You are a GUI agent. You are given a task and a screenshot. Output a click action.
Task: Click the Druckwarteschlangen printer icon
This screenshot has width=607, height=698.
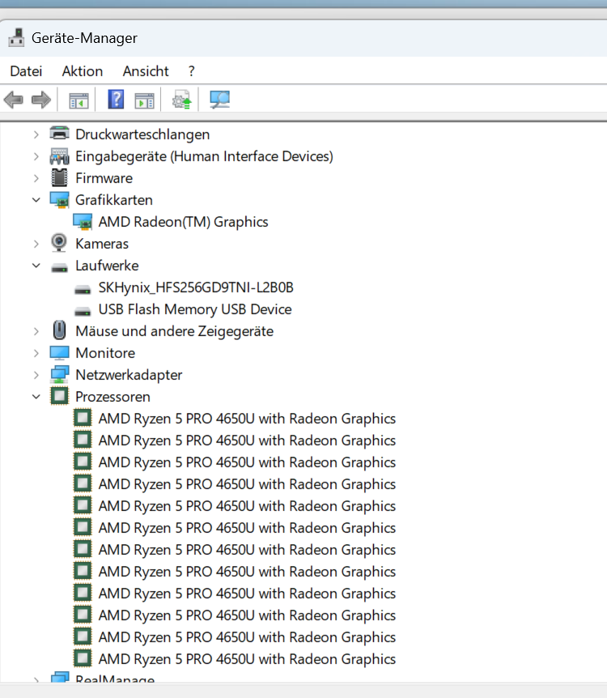click(59, 134)
